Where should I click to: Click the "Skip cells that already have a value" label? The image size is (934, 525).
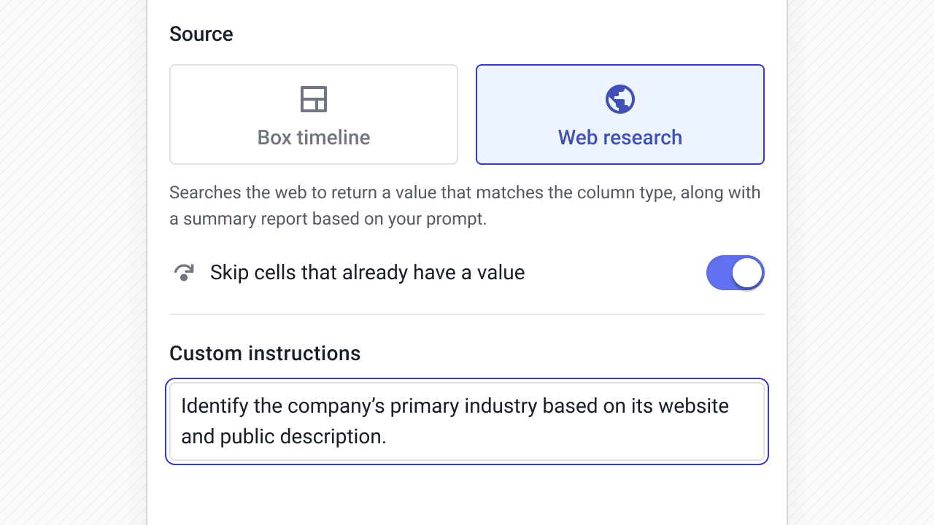pyautogui.click(x=367, y=273)
